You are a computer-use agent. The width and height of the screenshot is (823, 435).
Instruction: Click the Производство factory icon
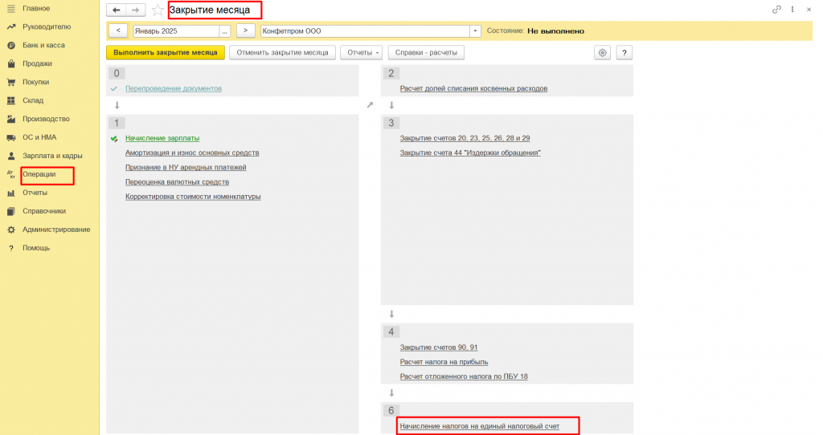(x=11, y=119)
